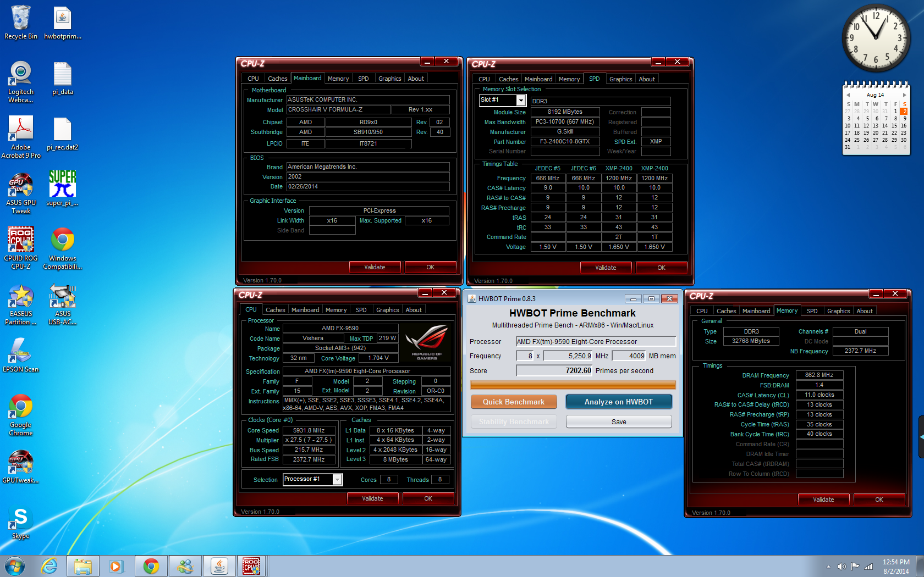Click the Part Number F3-2400C10-8GTX field
The width and height of the screenshot is (924, 577).
click(x=565, y=141)
